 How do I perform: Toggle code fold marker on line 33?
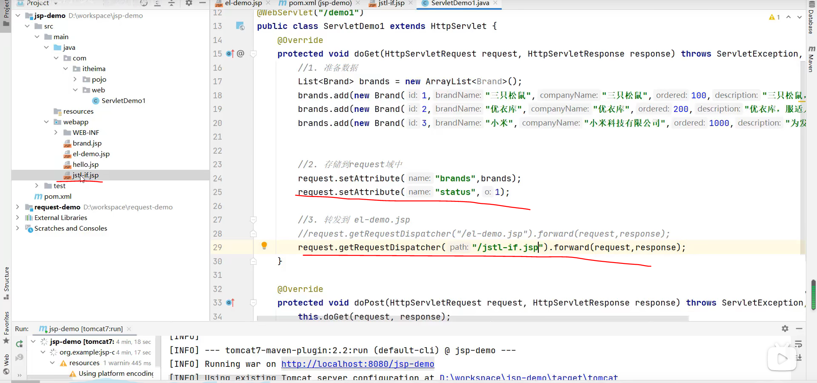click(253, 303)
